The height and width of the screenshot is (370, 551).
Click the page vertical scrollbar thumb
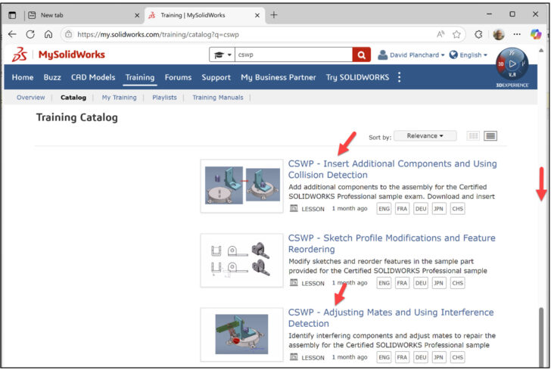(x=541, y=337)
